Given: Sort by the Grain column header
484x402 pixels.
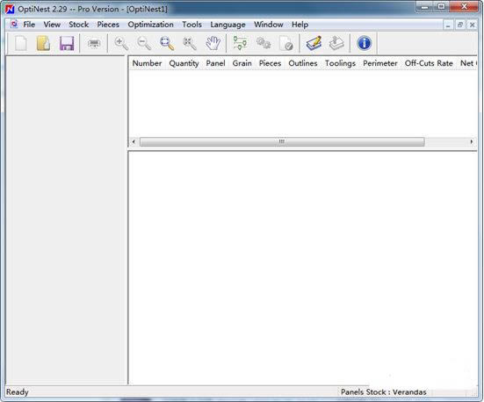Looking at the screenshot, I should [242, 63].
